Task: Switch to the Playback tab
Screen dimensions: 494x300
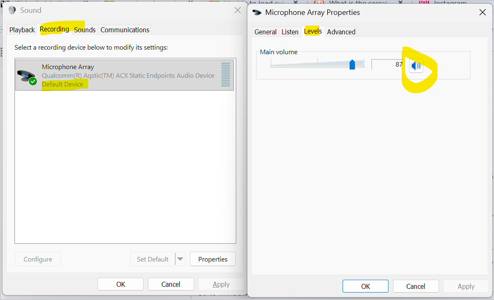Action: tap(22, 30)
